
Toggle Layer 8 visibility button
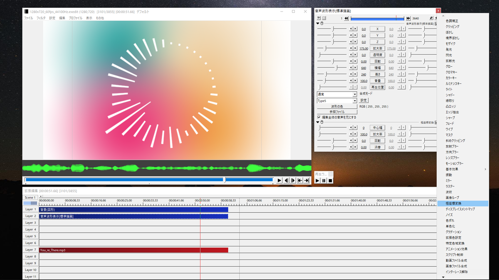point(31,256)
